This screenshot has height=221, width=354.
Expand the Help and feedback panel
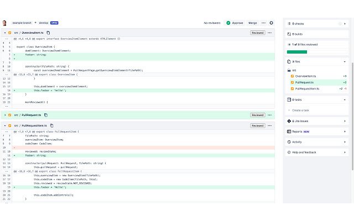pyautogui.click(x=345, y=152)
